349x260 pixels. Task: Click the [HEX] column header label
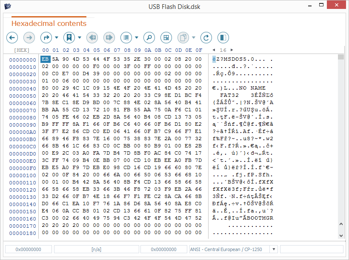21,50
